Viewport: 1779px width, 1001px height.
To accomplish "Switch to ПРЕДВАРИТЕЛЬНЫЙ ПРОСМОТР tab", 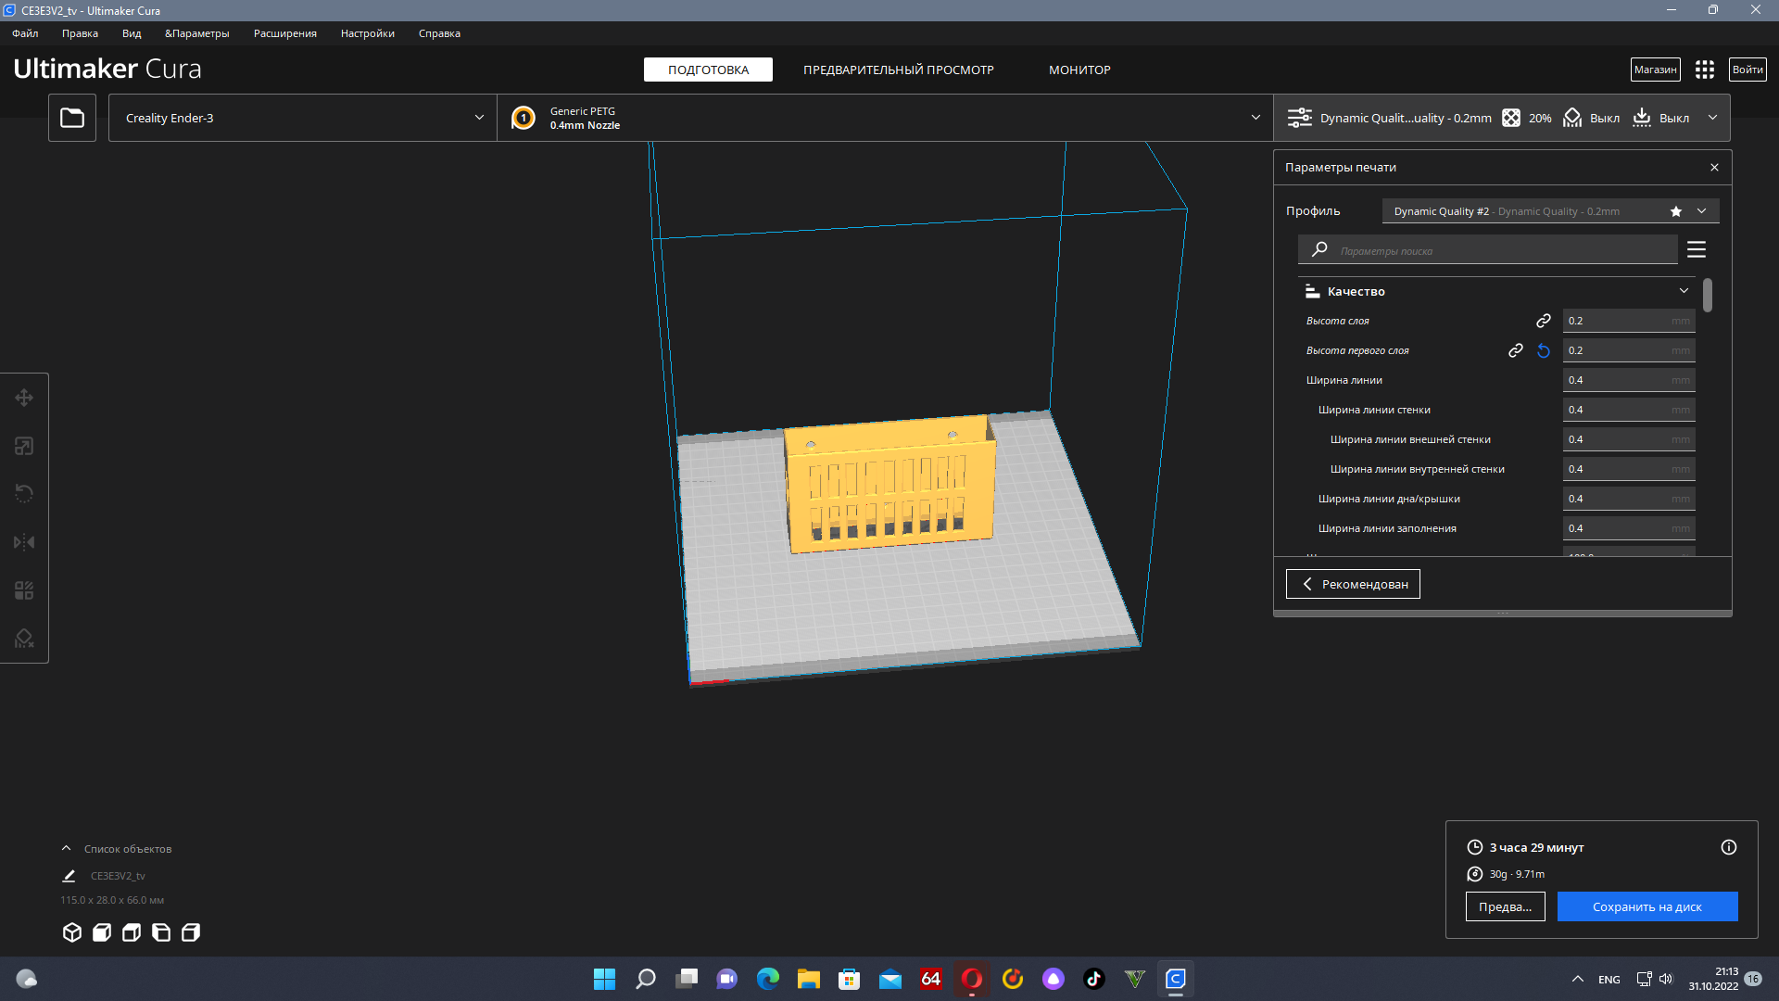I will [x=898, y=70].
